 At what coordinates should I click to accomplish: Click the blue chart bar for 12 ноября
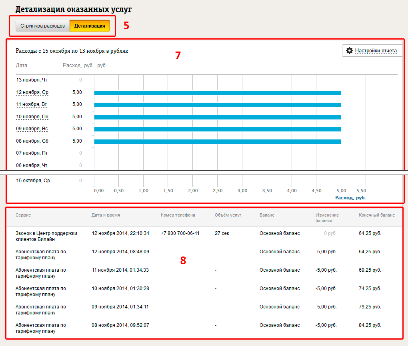click(218, 93)
